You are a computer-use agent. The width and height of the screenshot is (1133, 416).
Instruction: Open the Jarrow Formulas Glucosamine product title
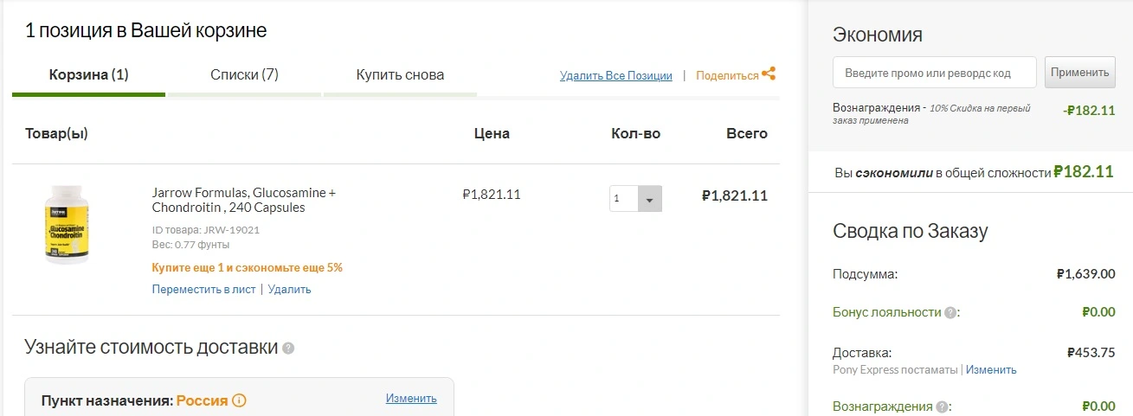coord(244,201)
